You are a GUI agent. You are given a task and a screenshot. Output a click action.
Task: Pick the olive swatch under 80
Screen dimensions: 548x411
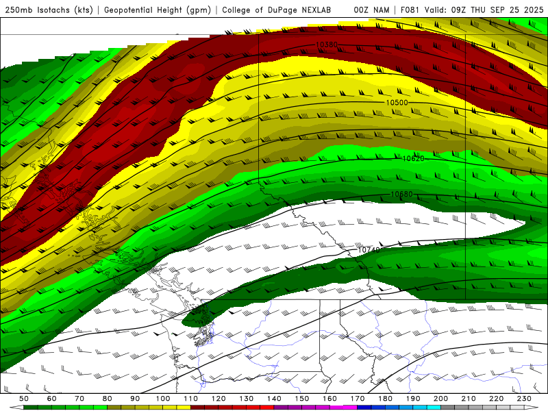tap(114, 408)
